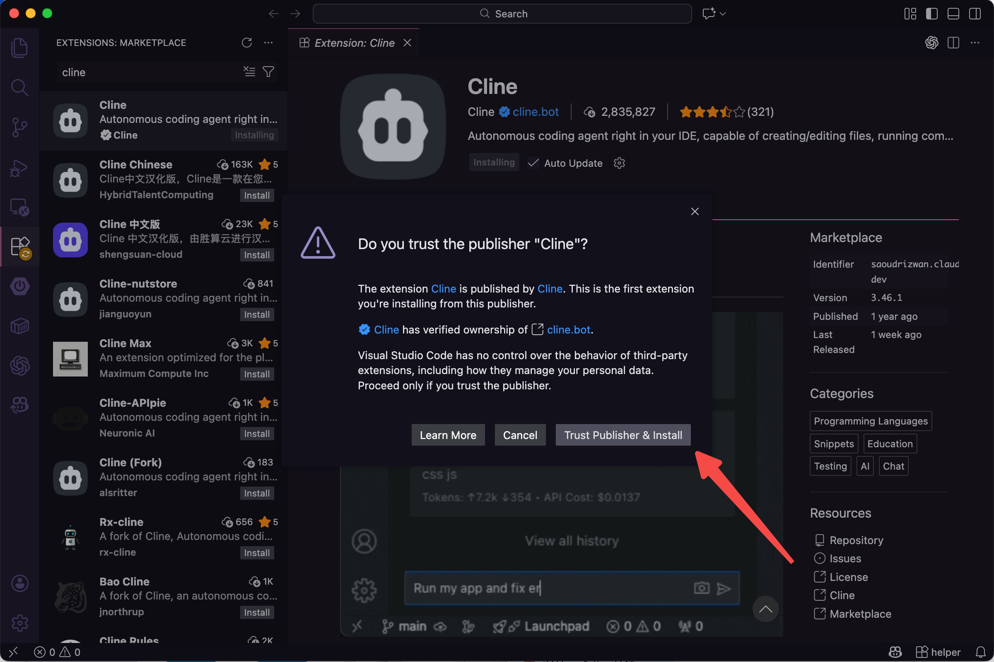Open the Remote Explorer view
Image resolution: width=994 pixels, height=662 pixels.
[x=19, y=207]
